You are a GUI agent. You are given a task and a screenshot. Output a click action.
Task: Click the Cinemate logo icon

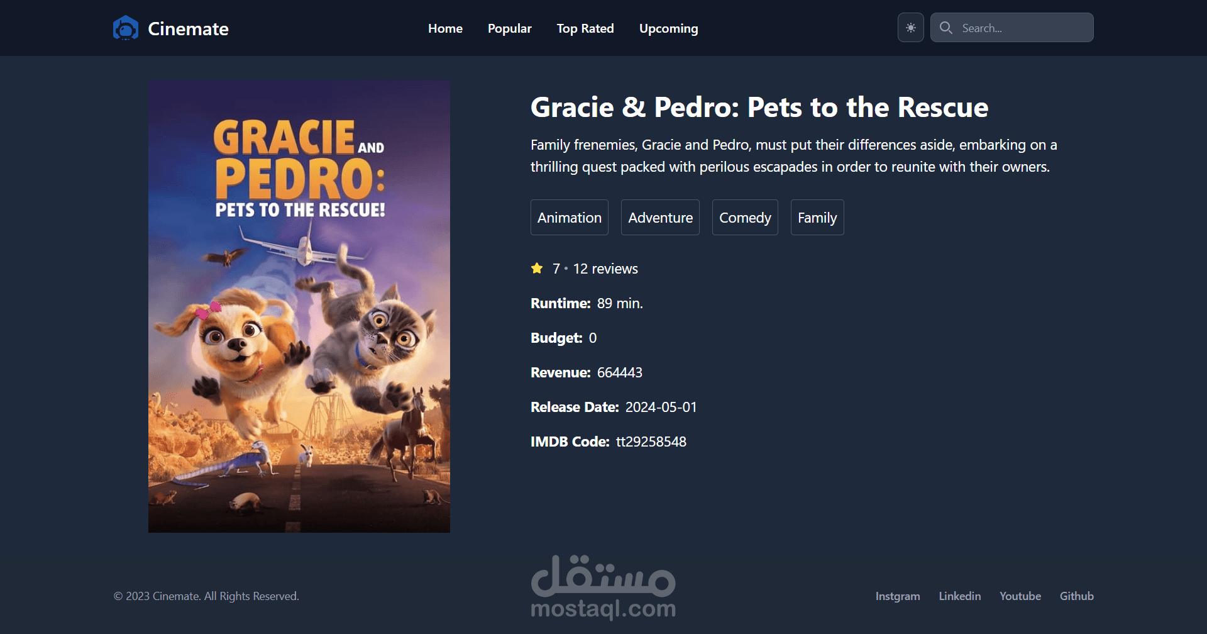(x=126, y=28)
